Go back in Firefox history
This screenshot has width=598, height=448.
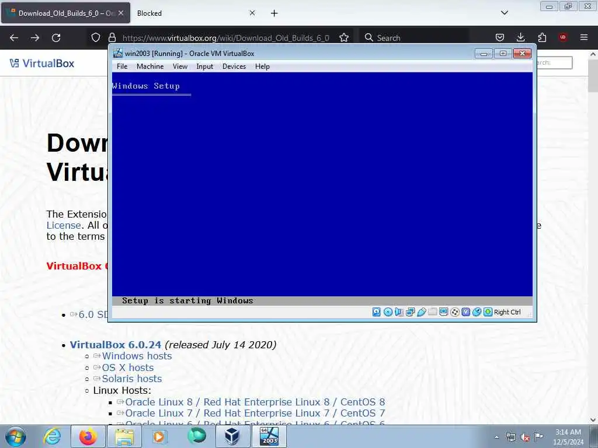click(x=14, y=37)
